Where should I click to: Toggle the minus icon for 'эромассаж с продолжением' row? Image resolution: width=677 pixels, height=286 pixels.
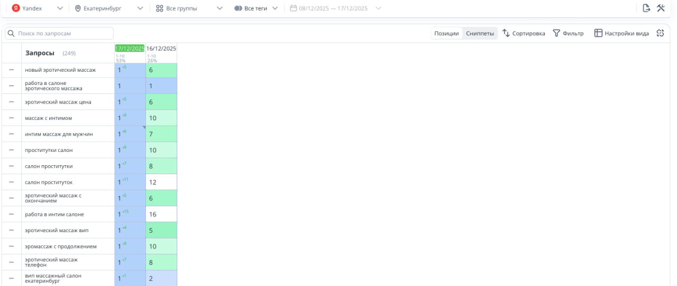click(x=11, y=246)
